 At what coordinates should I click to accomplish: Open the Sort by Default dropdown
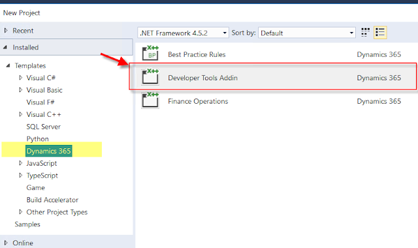307,33
